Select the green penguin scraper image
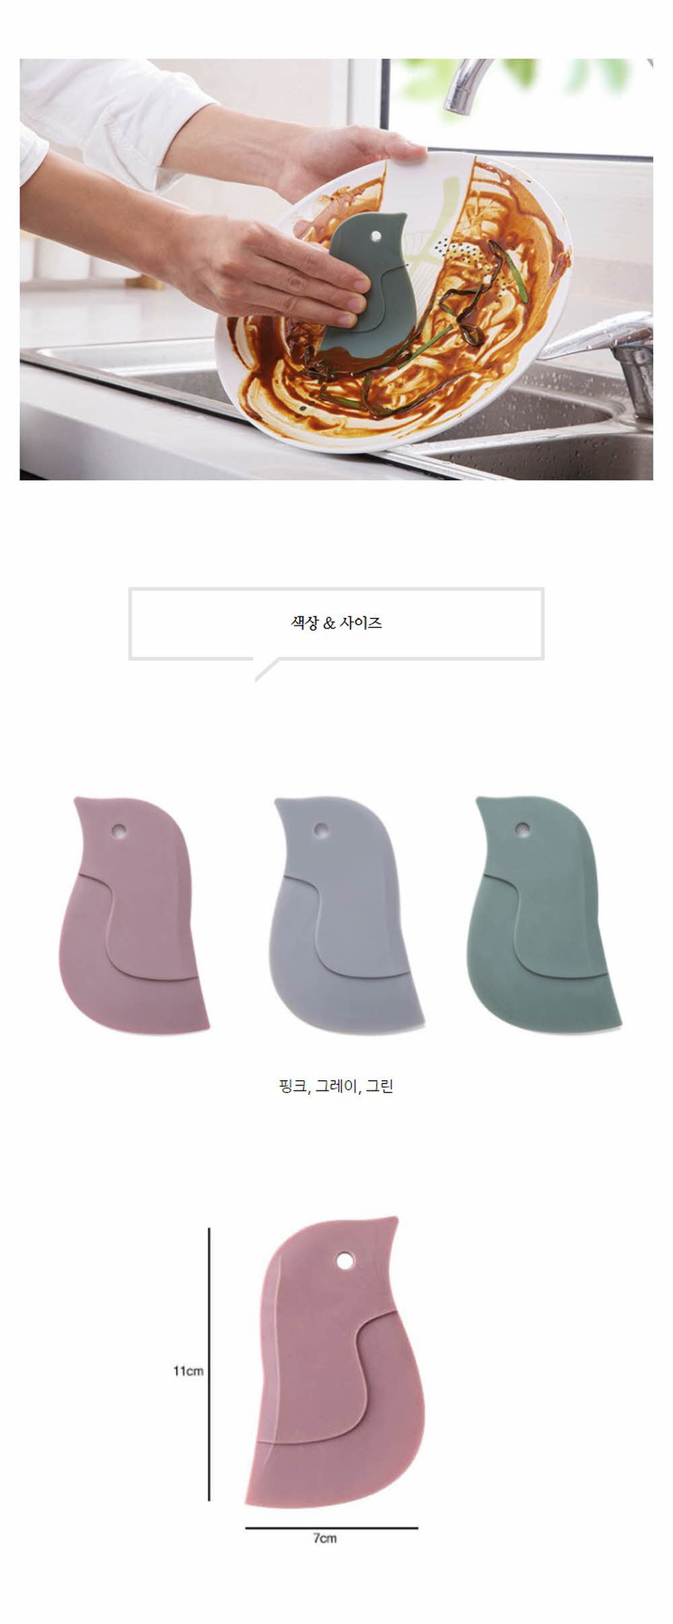The image size is (673, 1624). click(544, 915)
